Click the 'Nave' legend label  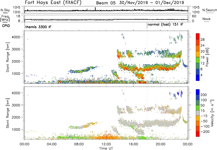coord(206,19)
